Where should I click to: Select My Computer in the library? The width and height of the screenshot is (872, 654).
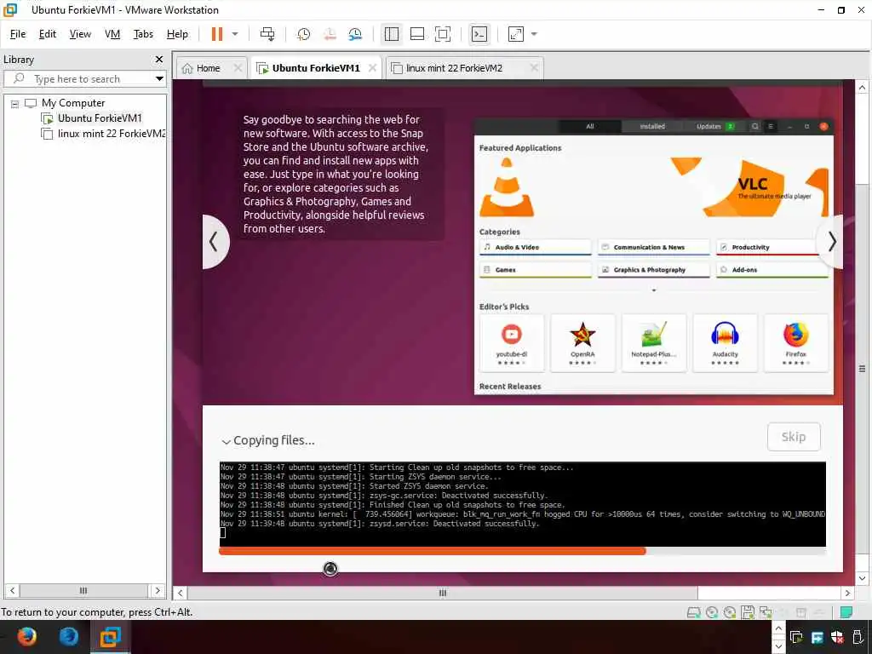(73, 103)
